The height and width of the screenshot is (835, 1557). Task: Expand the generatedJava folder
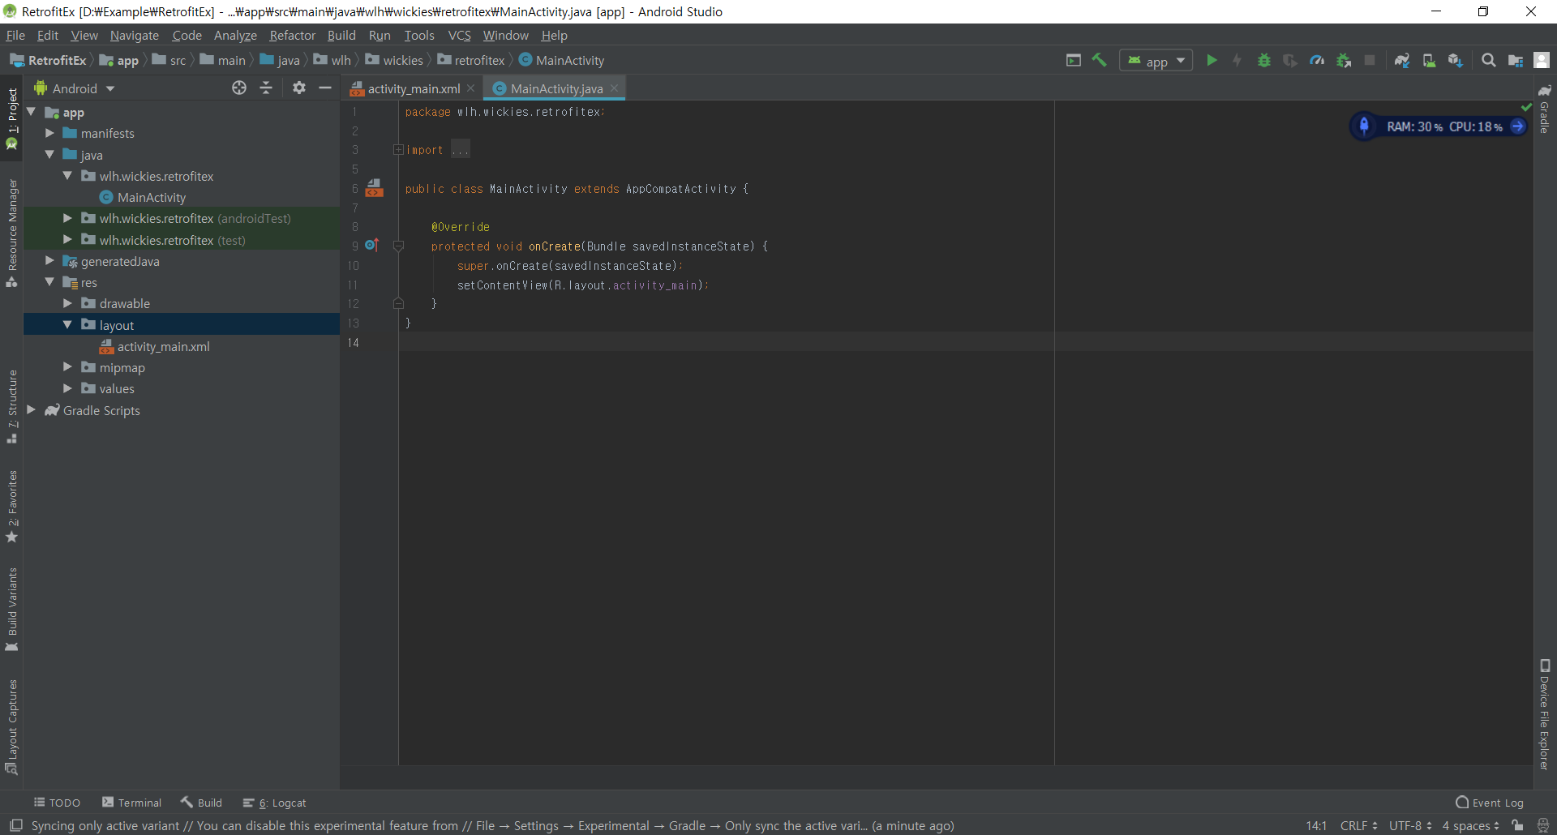tap(49, 261)
